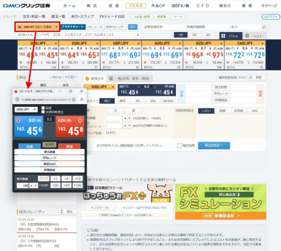Click the ツール button

pos(178,17)
